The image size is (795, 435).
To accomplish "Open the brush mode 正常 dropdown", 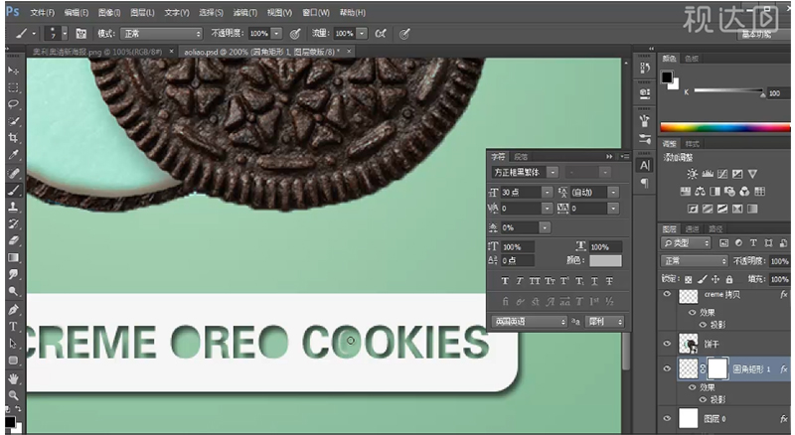I will (162, 34).
